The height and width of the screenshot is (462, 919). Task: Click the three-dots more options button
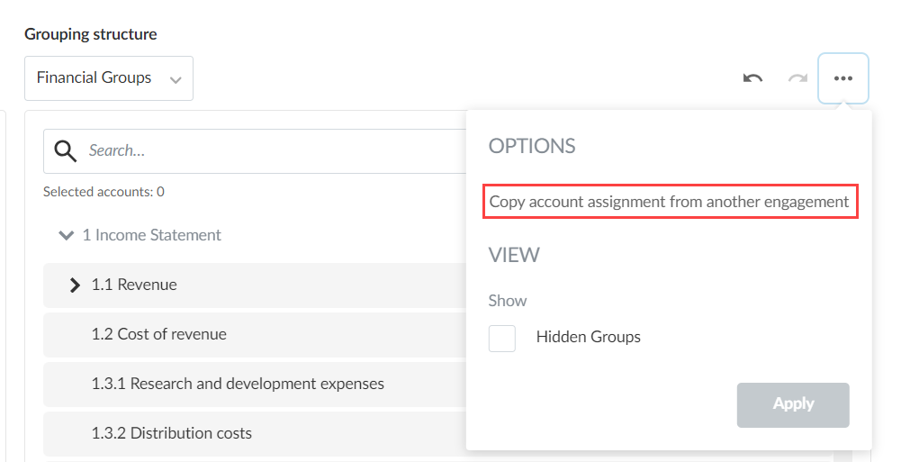click(x=842, y=78)
